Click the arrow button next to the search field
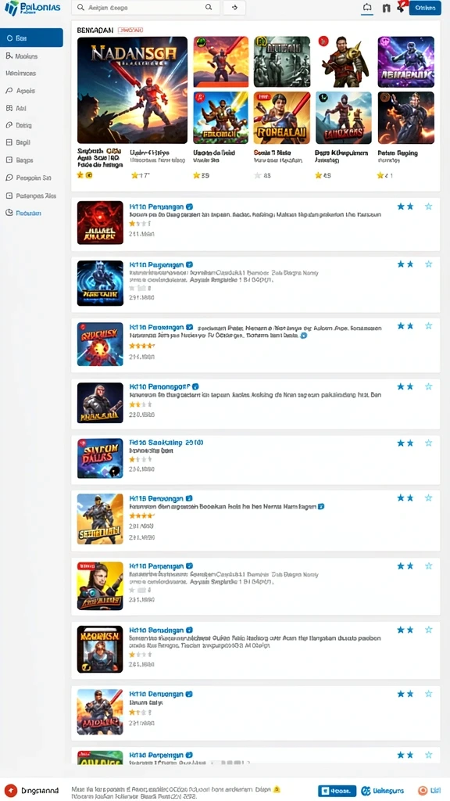450x801 pixels. click(234, 8)
